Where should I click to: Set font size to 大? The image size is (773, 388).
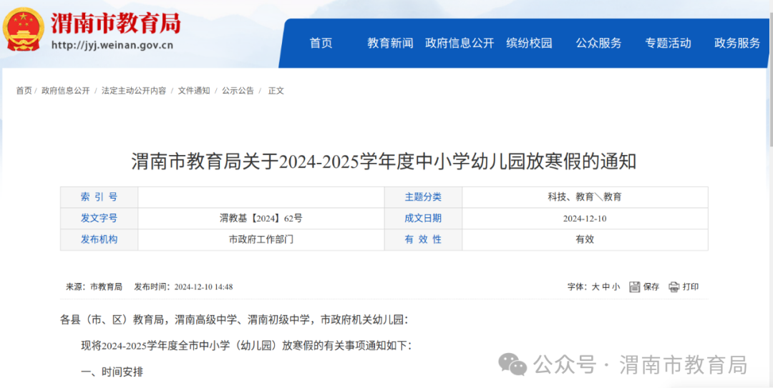point(595,287)
